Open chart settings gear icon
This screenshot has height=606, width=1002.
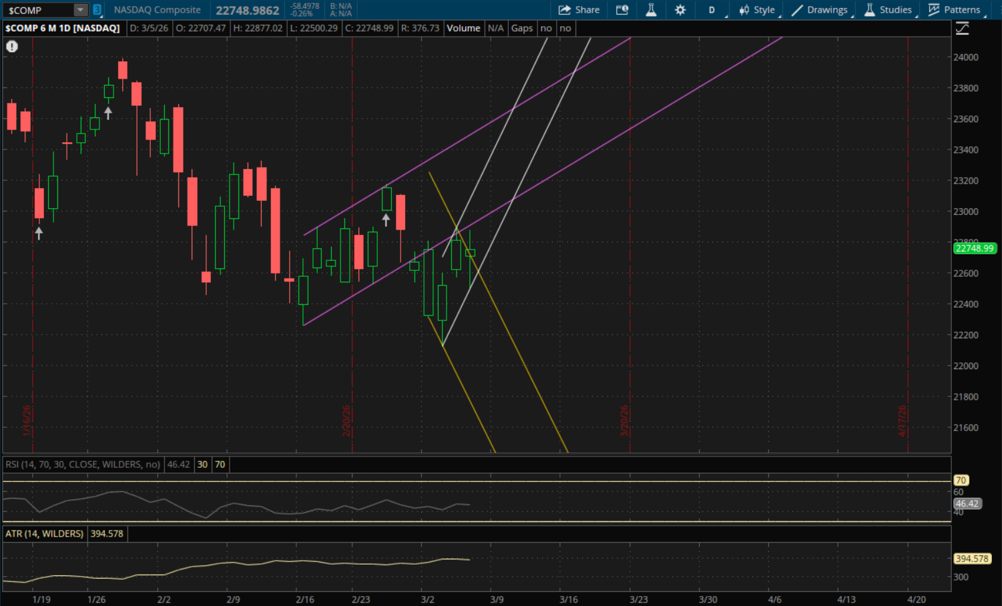tap(680, 10)
